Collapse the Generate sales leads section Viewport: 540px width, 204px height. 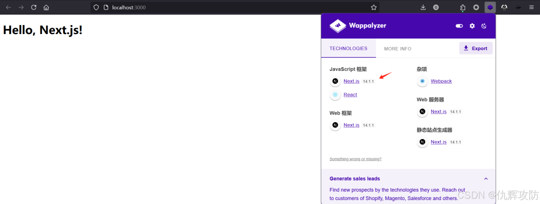point(486,178)
